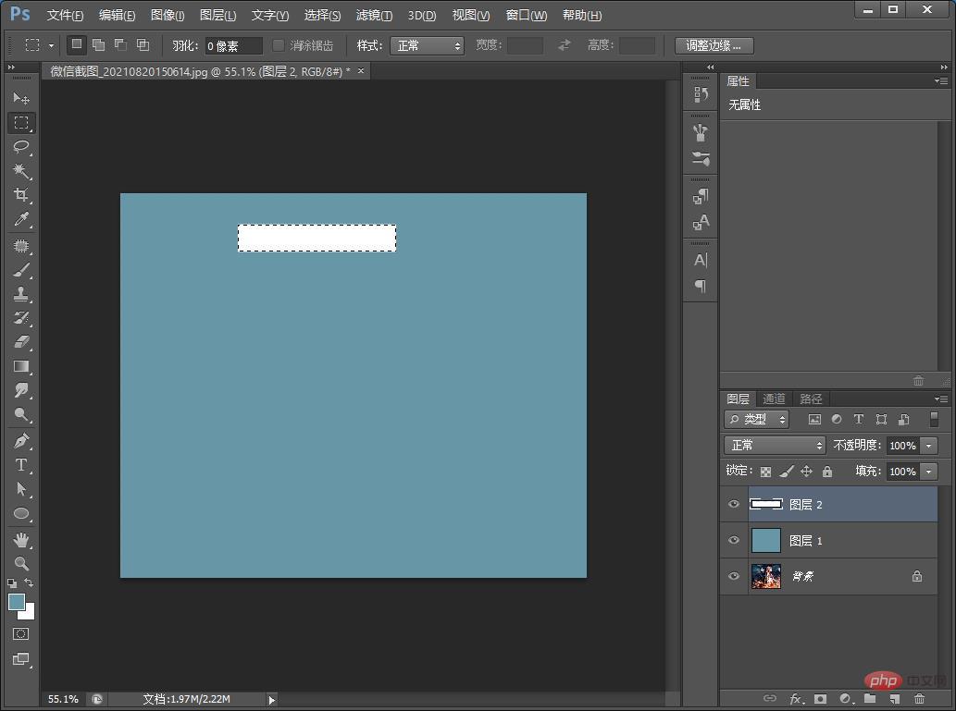956x711 pixels.
Task: Select the Magic Wand tool
Action: 22,171
